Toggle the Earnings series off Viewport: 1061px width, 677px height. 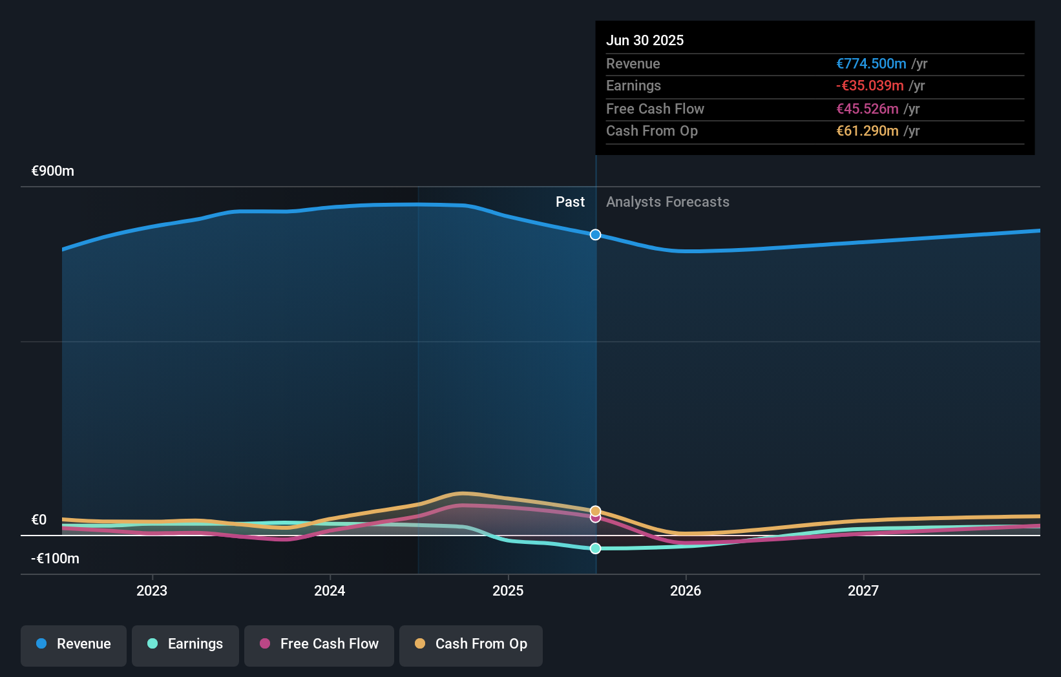point(185,644)
